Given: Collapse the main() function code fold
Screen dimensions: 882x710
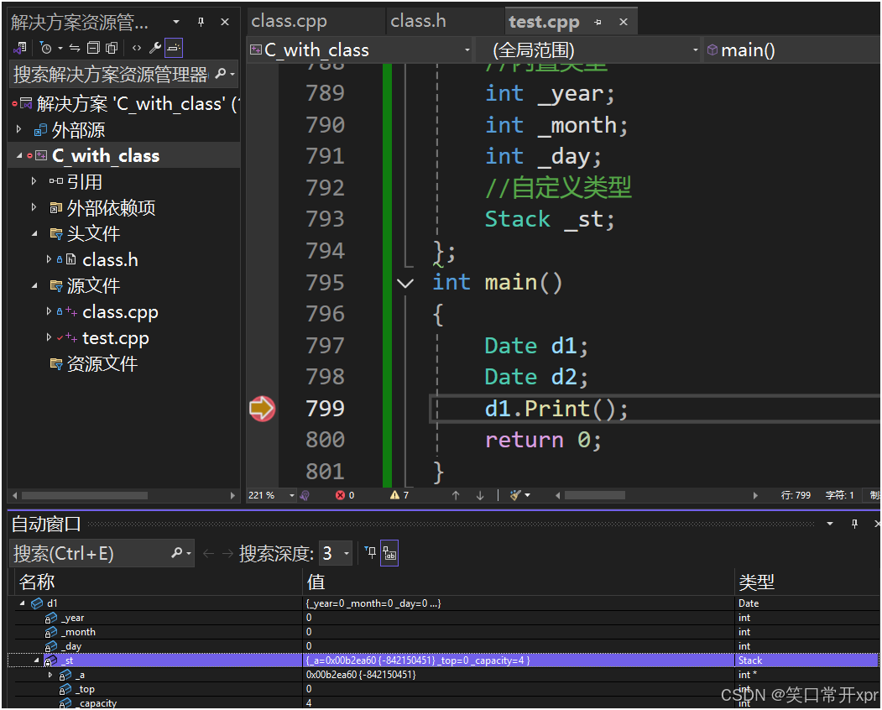Looking at the screenshot, I should tap(405, 283).
